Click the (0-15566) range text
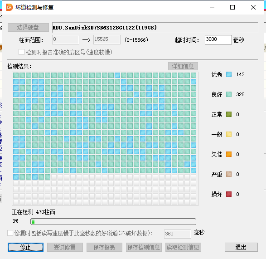 point(136,40)
